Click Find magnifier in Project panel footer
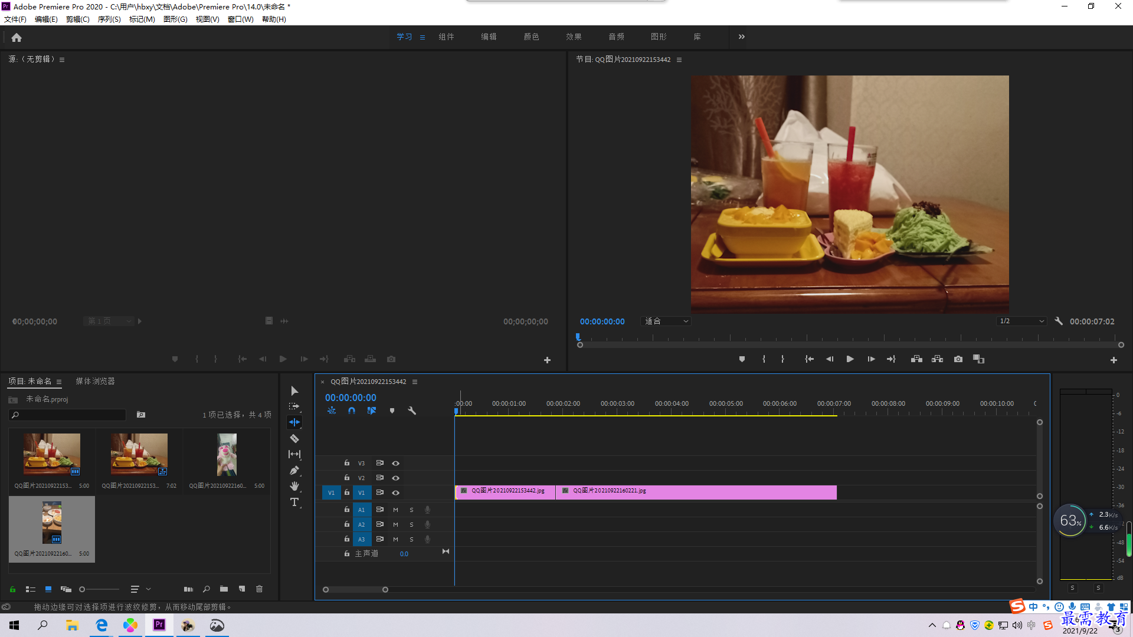The width and height of the screenshot is (1133, 637). (206, 589)
